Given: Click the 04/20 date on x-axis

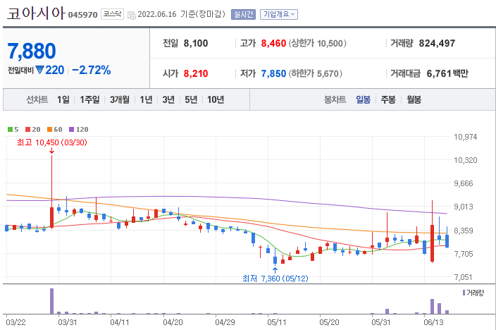Looking at the screenshot, I should pyautogui.click(x=173, y=322).
